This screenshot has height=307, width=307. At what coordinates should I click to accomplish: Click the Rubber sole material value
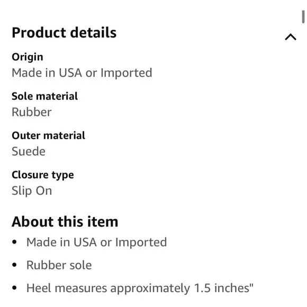pyautogui.click(x=32, y=112)
